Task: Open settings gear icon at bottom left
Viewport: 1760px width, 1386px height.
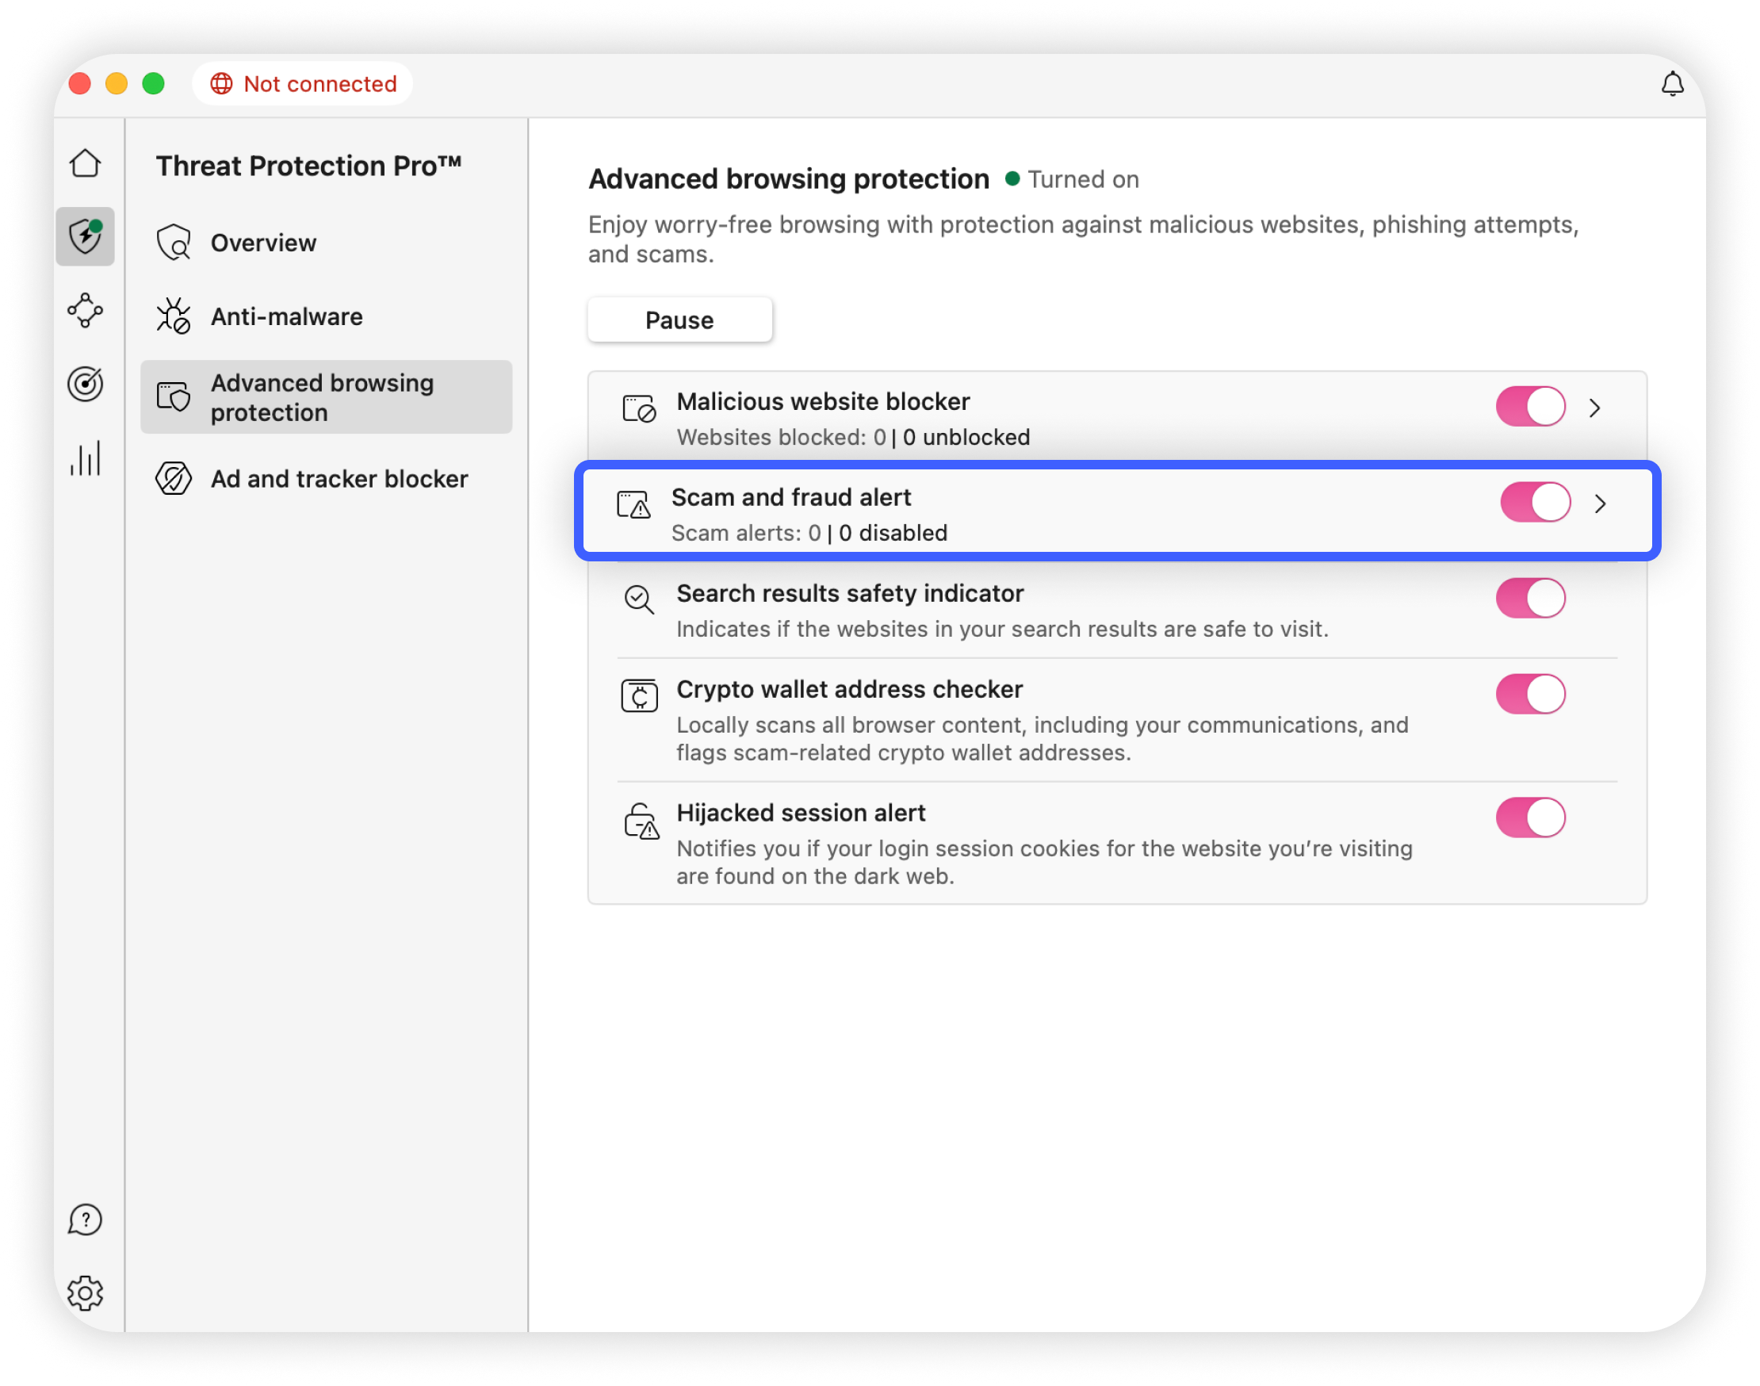Action: click(x=85, y=1292)
